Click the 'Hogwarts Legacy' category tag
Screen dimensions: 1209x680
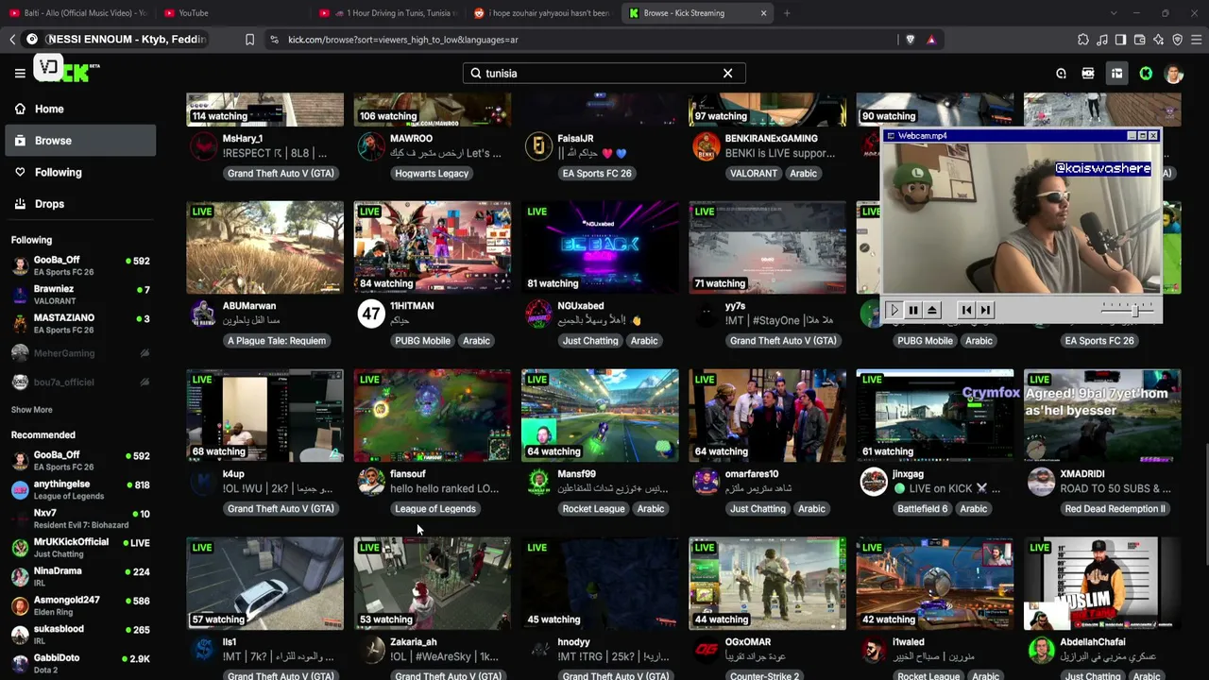pyautogui.click(x=432, y=173)
